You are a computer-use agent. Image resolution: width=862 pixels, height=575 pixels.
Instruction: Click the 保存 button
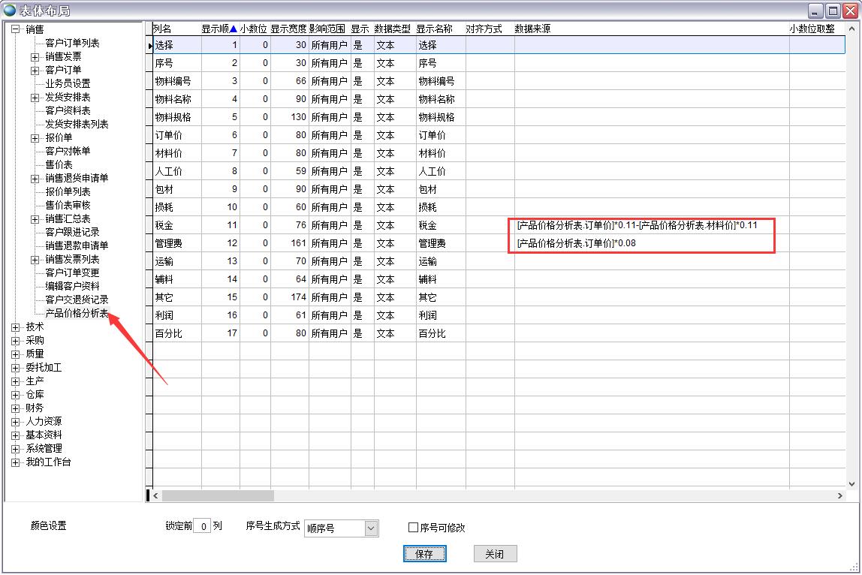tap(424, 554)
